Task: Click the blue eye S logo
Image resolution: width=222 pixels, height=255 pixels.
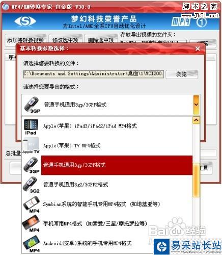Action: [x=25, y=21]
